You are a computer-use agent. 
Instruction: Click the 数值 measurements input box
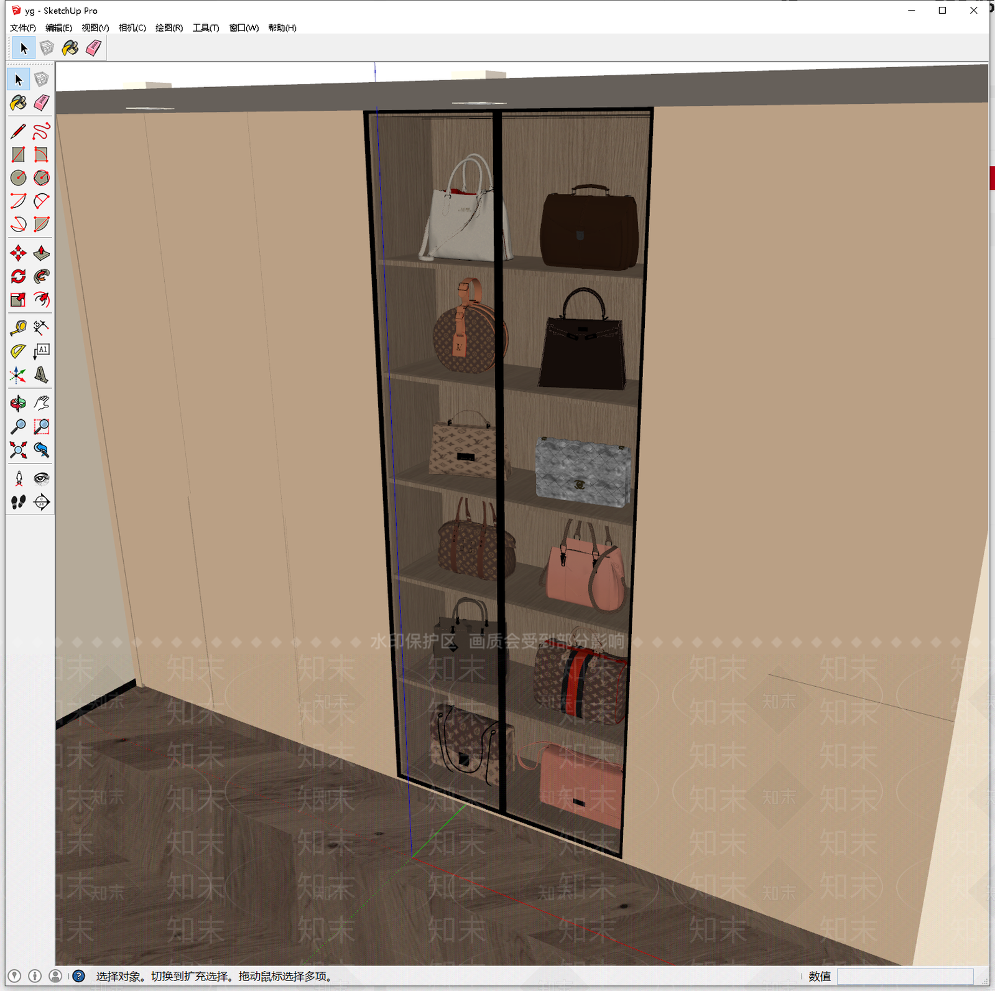point(905,976)
